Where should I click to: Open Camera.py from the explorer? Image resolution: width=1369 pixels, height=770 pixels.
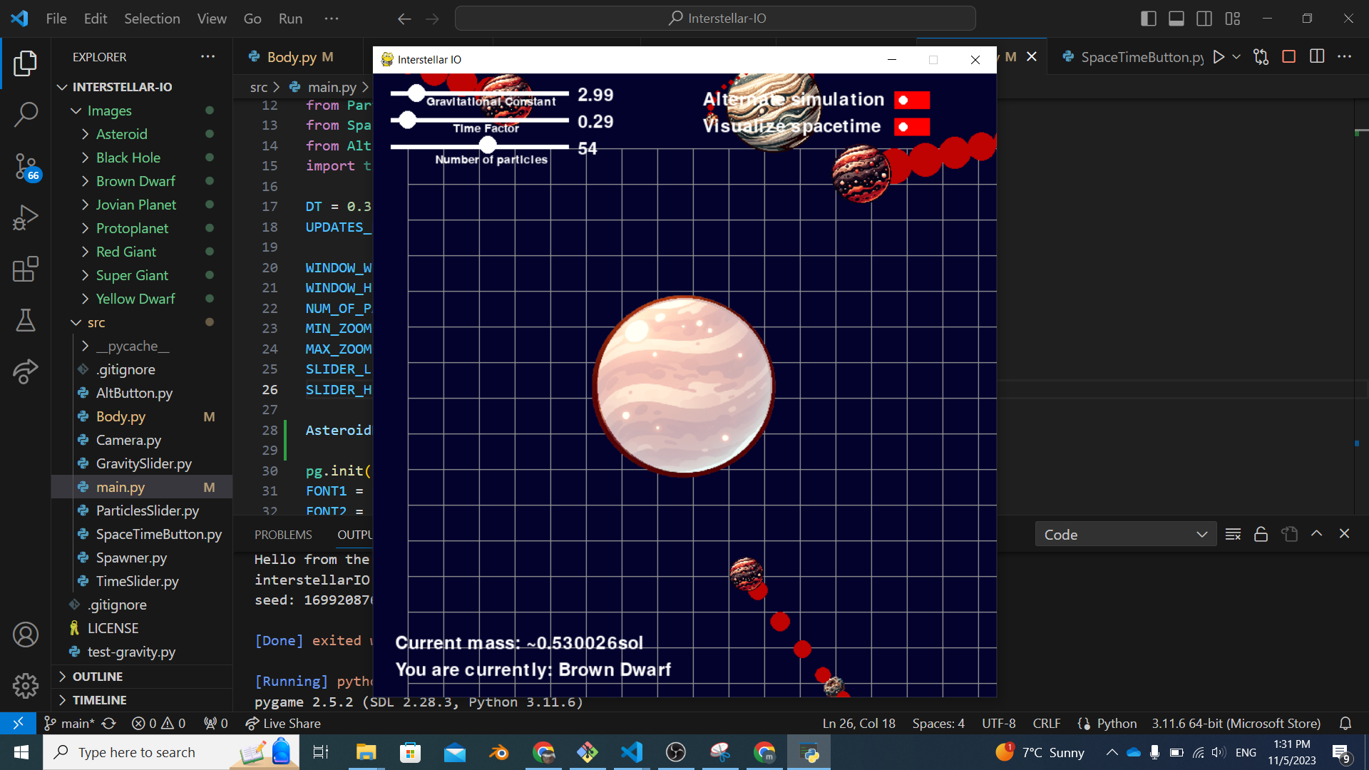(x=128, y=440)
